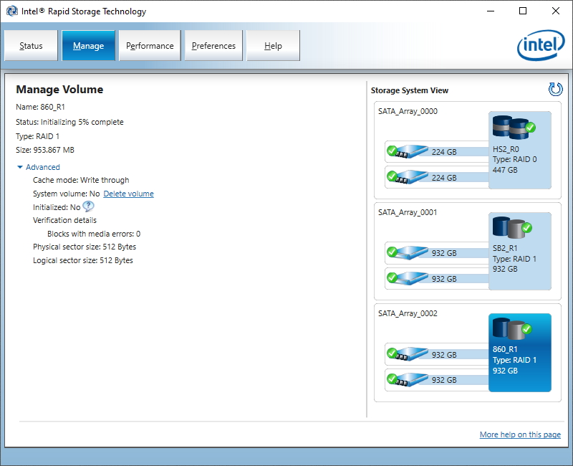
Task: Select second 932 GB disk in SATA_Array_0001
Action: [437, 279]
